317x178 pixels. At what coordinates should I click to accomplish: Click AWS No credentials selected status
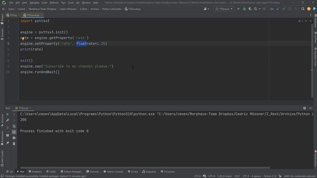point(300,176)
